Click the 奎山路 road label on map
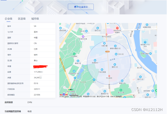 point(139,68)
